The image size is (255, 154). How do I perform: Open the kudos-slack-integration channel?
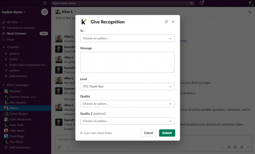pos(28,64)
